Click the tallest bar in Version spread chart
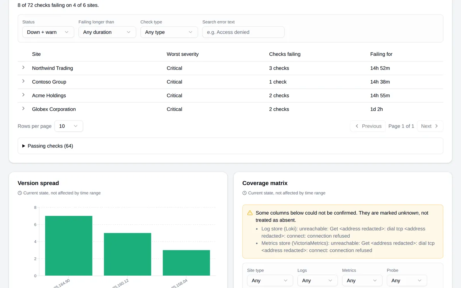 pyautogui.click(x=69, y=246)
